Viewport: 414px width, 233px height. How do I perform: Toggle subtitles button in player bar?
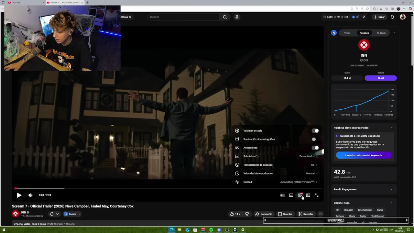pos(291,195)
